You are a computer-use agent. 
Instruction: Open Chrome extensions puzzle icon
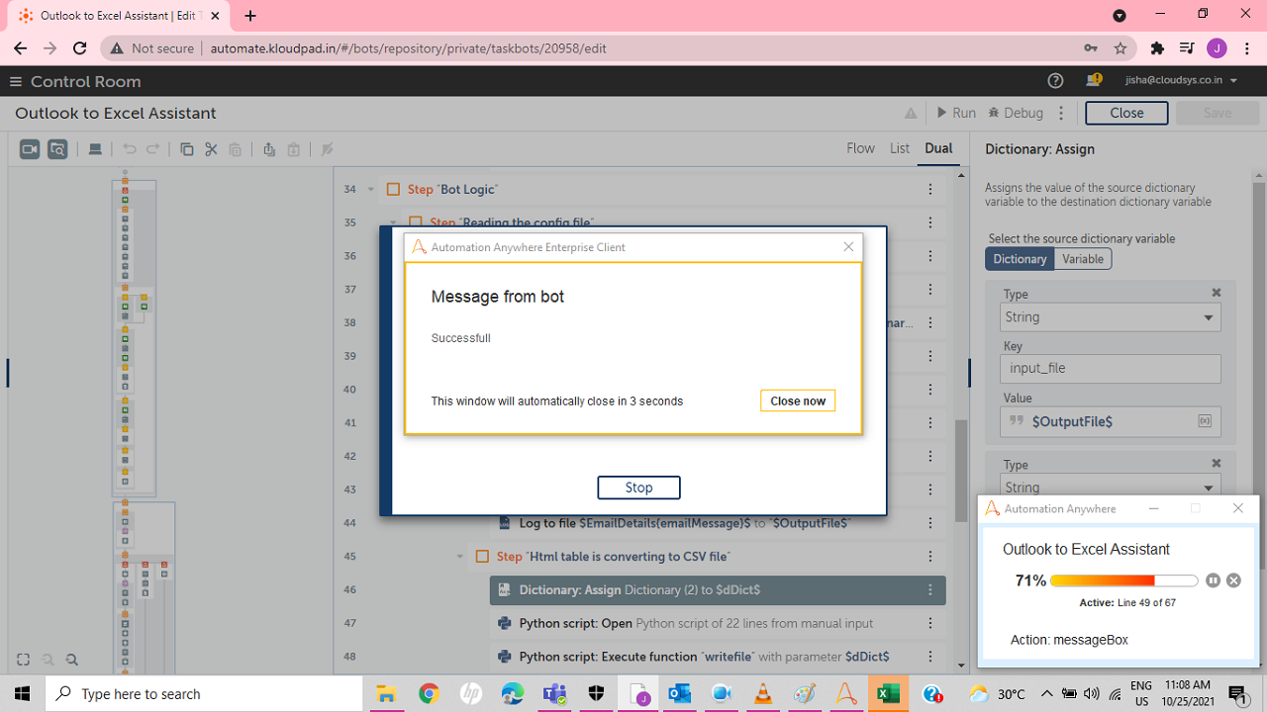[x=1157, y=47]
